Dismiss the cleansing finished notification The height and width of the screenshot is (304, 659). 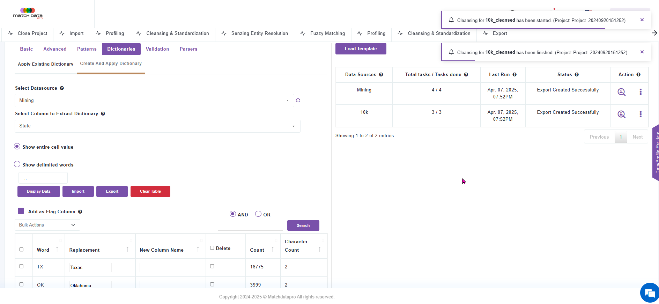tap(642, 52)
